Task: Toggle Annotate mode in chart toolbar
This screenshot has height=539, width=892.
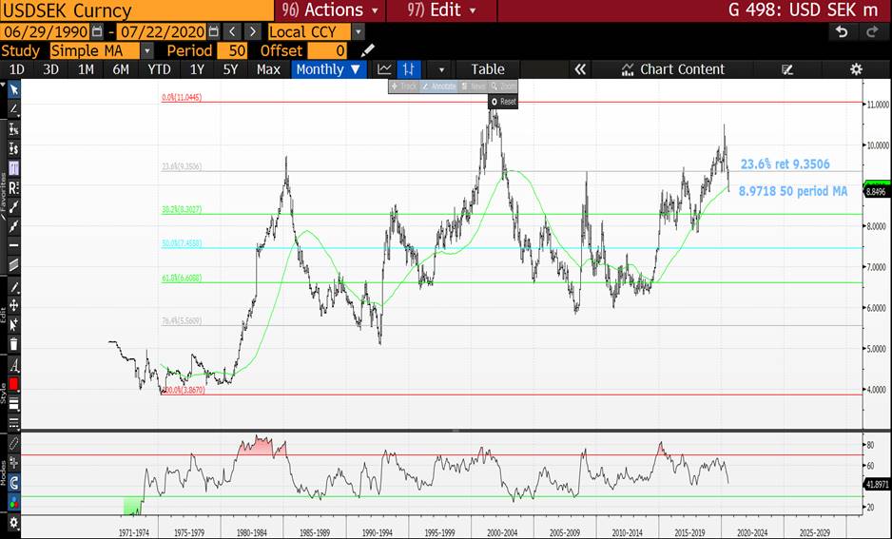Action: click(439, 87)
